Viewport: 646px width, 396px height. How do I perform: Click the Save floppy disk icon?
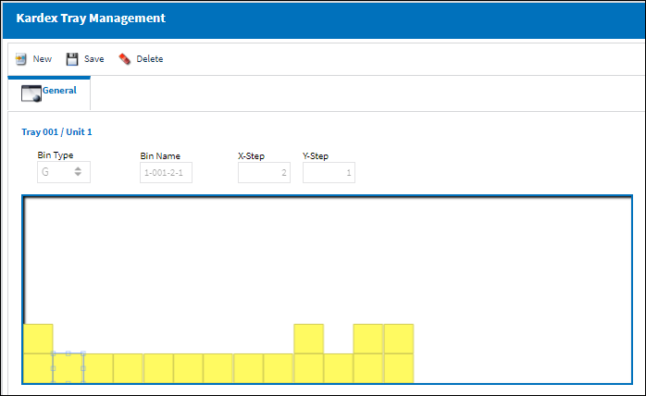coord(72,59)
